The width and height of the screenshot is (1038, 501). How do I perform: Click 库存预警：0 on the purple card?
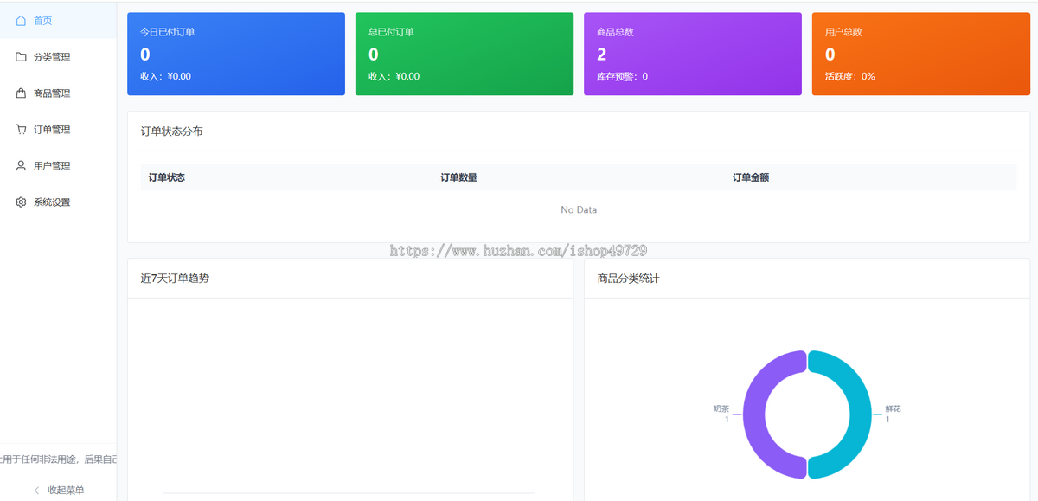pyautogui.click(x=623, y=76)
